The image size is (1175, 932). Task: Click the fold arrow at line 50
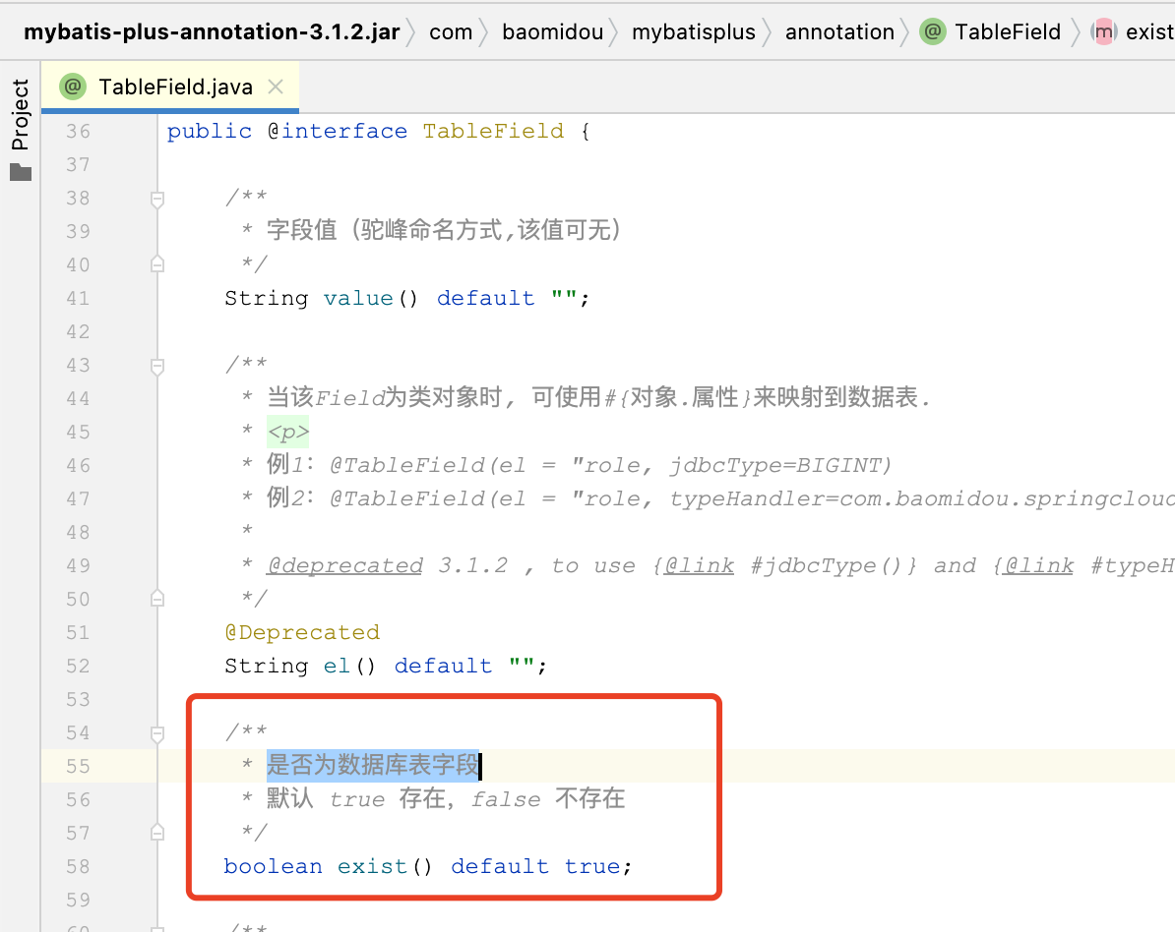[x=156, y=599]
